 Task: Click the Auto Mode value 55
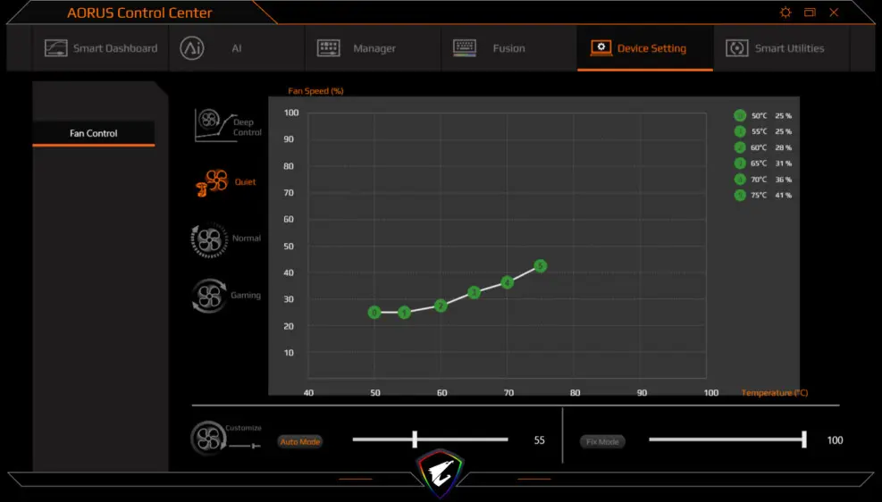click(540, 440)
